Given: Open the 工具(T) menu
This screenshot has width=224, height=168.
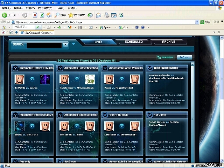Looking at the screenshot, I should click(60, 8).
